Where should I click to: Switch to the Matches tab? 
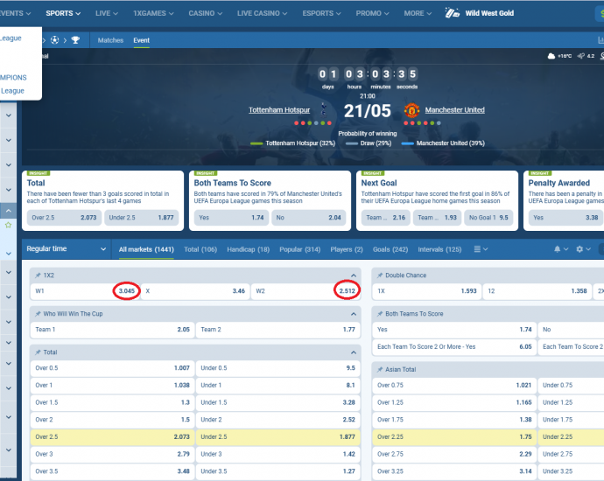click(110, 40)
